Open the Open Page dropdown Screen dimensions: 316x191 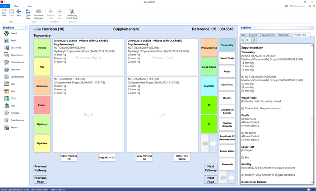point(28,14)
